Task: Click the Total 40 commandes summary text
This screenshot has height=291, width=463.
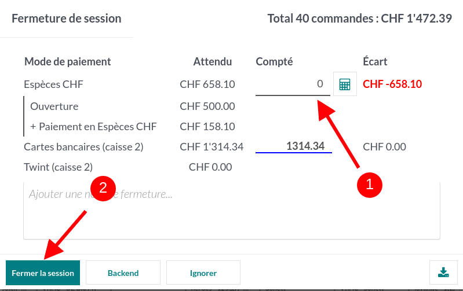Action: click(x=359, y=19)
